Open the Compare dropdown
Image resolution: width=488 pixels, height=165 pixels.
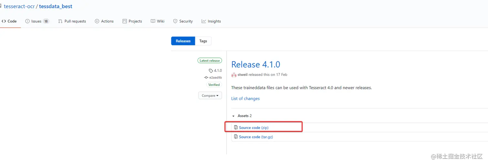pos(210,96)
